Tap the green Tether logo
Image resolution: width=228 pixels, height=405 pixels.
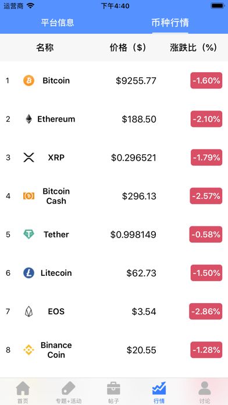[x=28, y=235]
